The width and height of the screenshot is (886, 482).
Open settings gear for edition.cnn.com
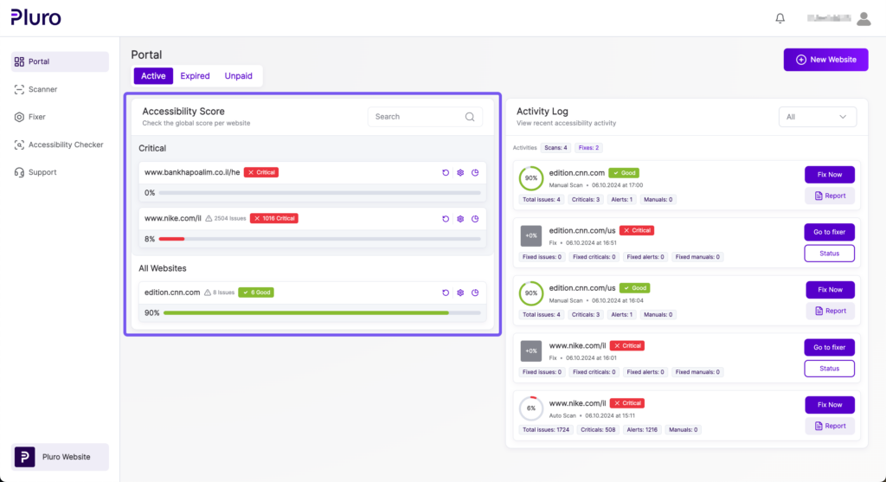(460, 292)
